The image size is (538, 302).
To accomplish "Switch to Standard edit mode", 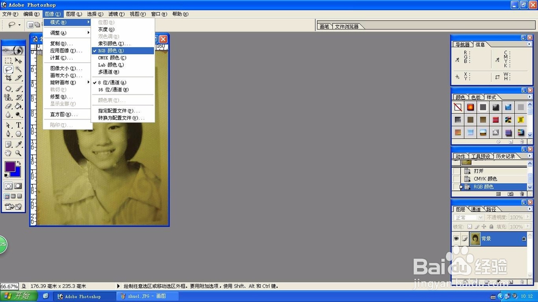I will coord(9,186).
